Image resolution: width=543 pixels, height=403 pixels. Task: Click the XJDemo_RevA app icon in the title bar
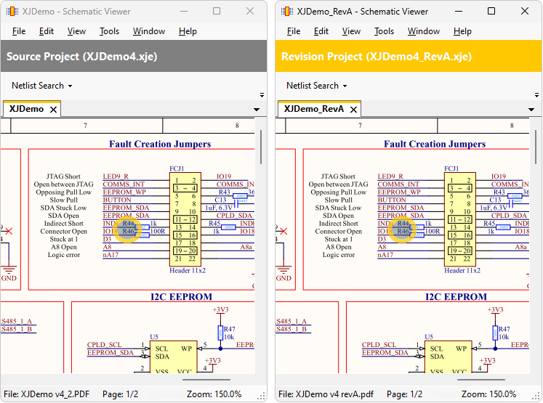(x=287, y=12)
